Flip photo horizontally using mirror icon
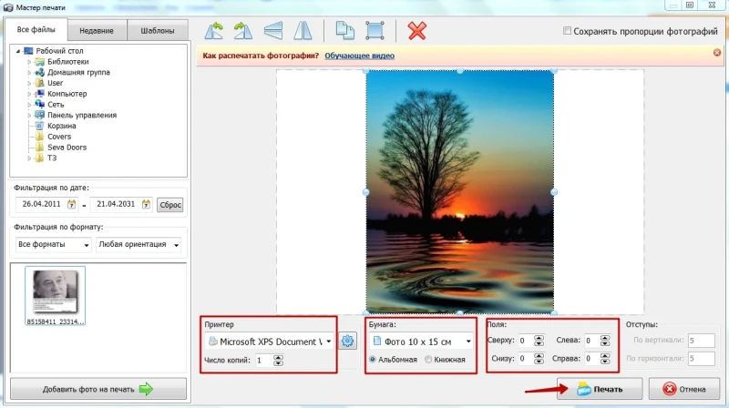 click(x=303, y=31)
